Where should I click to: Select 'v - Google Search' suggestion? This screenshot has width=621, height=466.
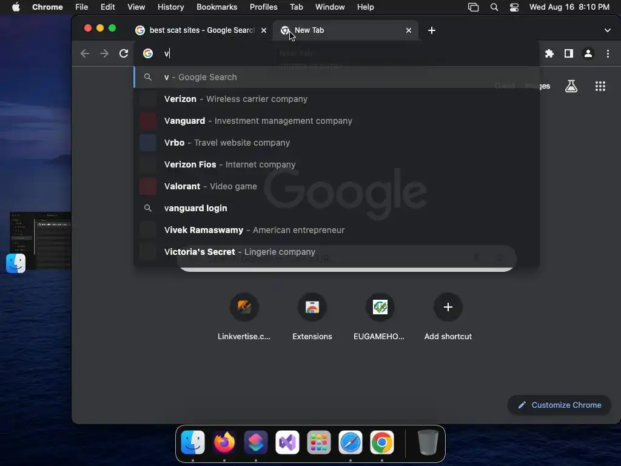[337, 77]
